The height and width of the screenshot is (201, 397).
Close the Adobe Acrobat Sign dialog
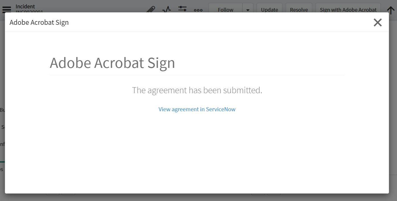pyautogui.click(x=378, y=22)
